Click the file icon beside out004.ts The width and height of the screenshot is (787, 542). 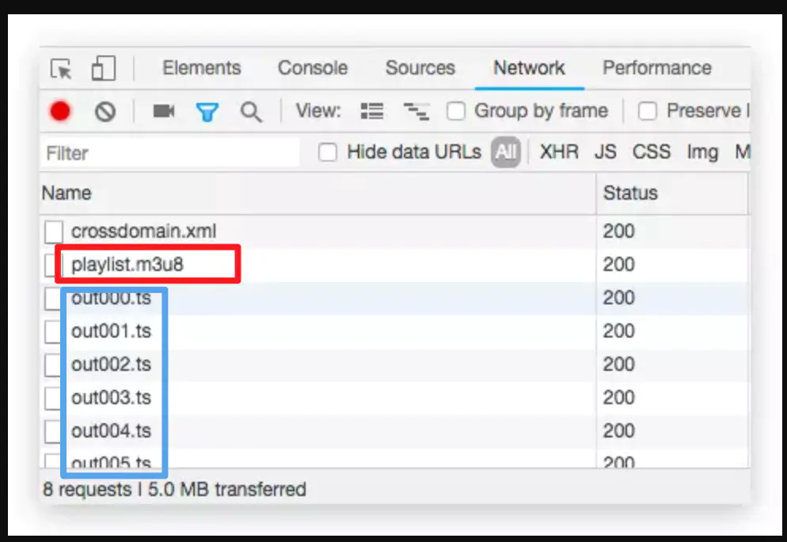[x=52, y=431]
